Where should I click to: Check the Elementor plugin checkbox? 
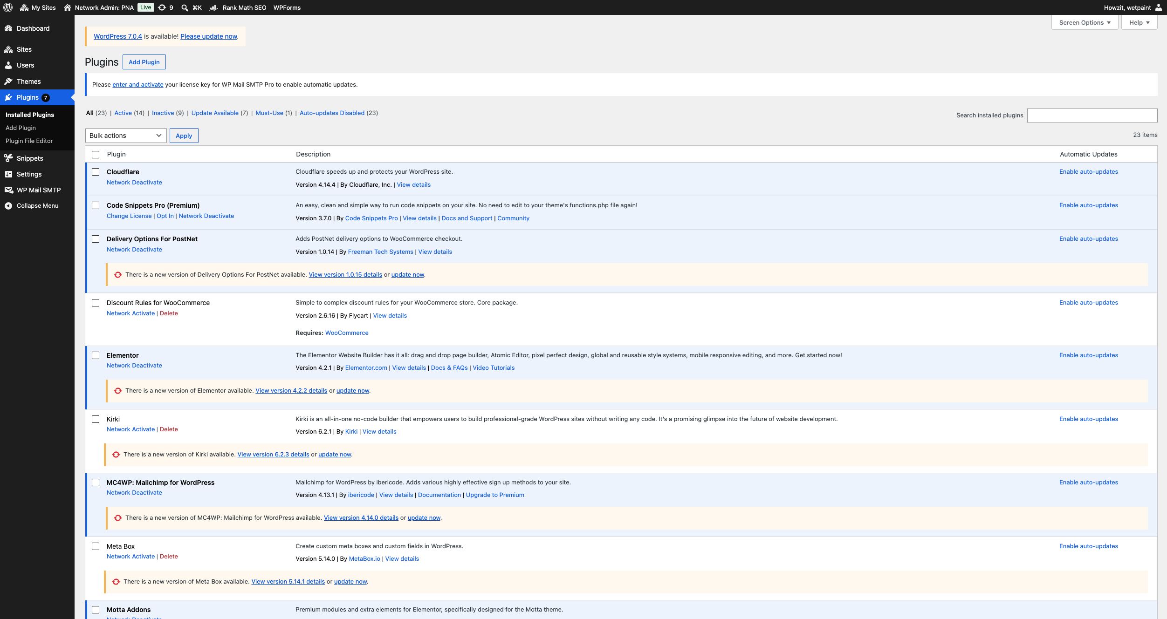pos(96,355)
